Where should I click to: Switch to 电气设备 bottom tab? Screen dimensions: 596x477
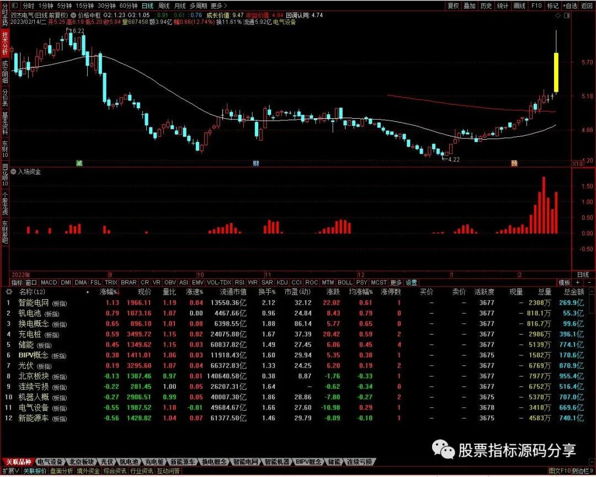tap(50, 462)
